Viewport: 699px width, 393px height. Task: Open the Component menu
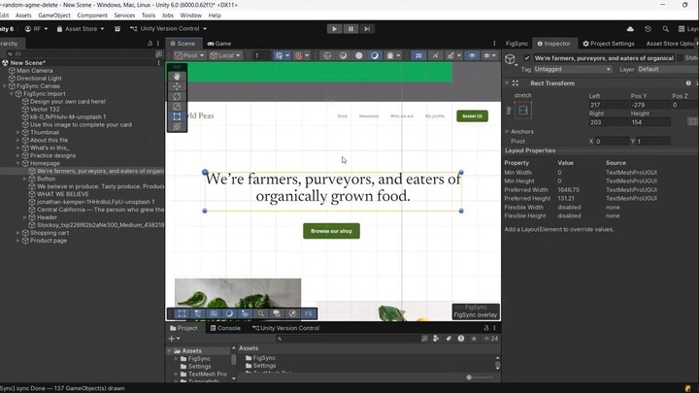tap(92, 16)
